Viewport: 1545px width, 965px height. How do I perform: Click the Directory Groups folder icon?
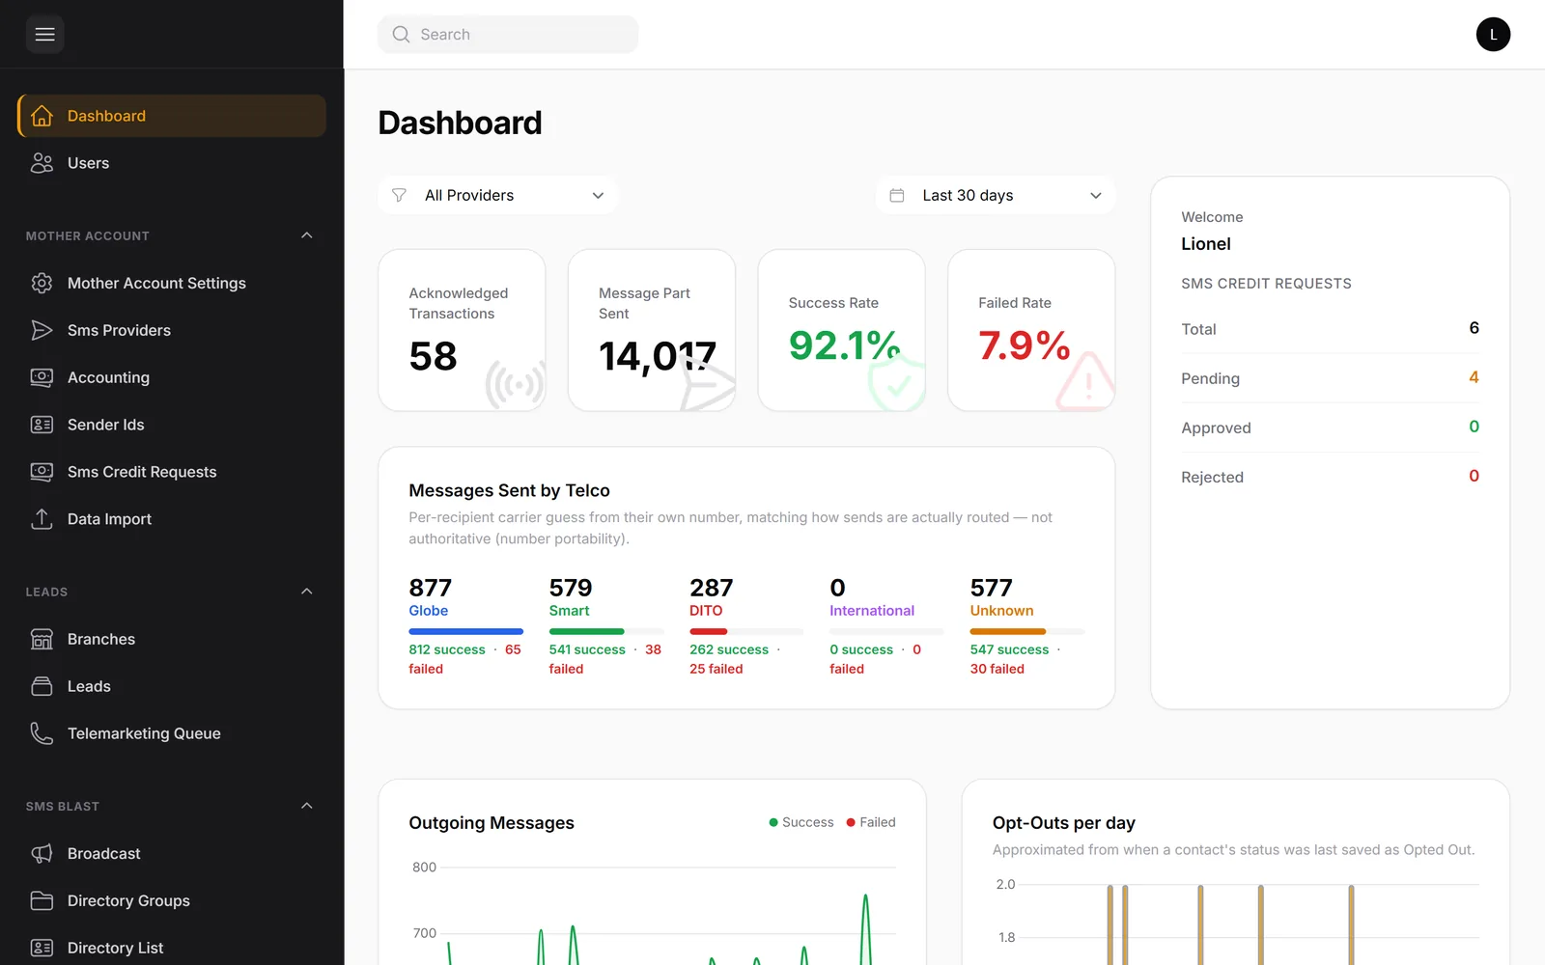(42, 900)
